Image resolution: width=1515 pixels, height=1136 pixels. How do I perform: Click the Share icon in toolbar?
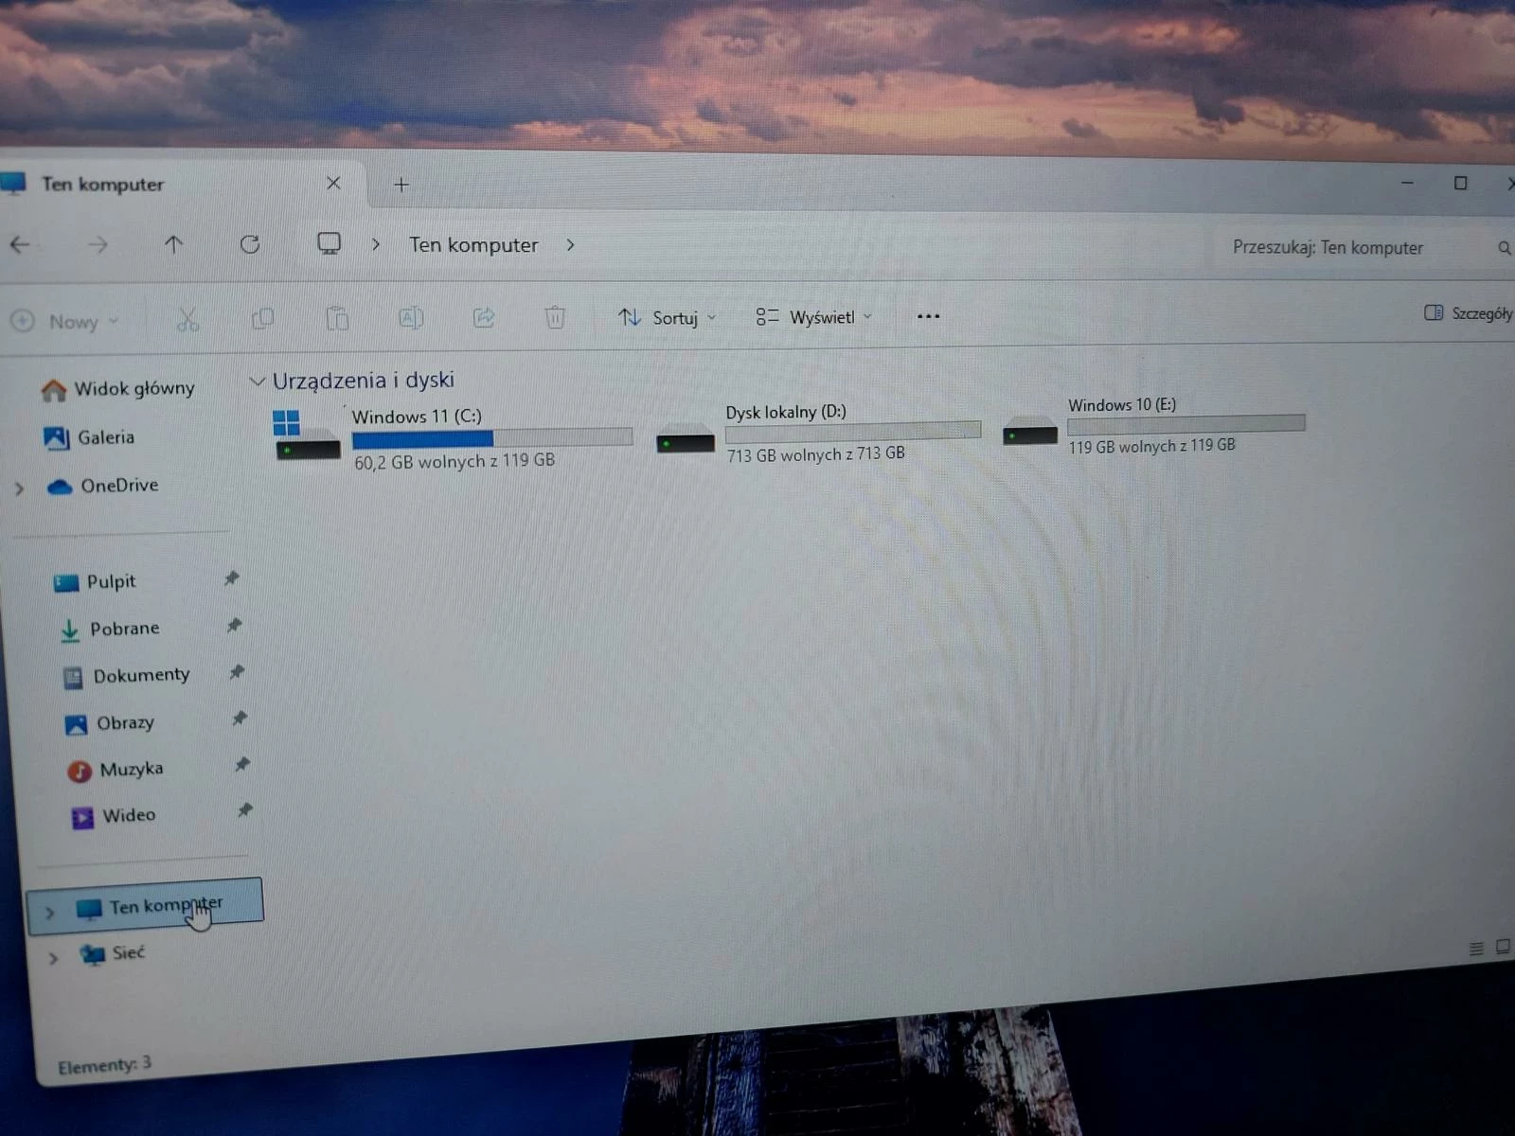[x=484, y=318]
